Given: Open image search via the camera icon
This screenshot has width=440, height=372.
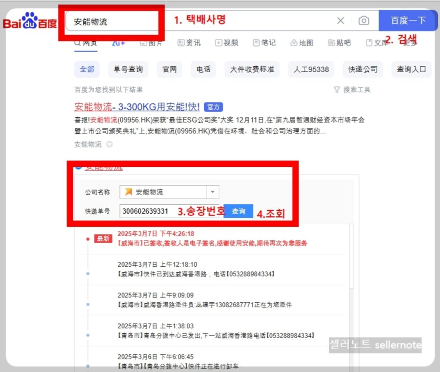Looking at the screenshot, I should [364, 21].
